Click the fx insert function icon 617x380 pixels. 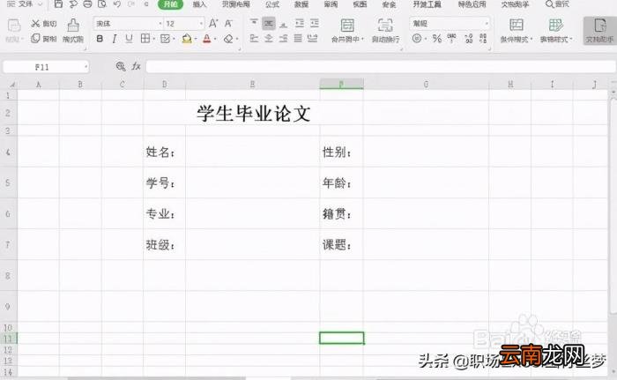(x=136, y=66)
